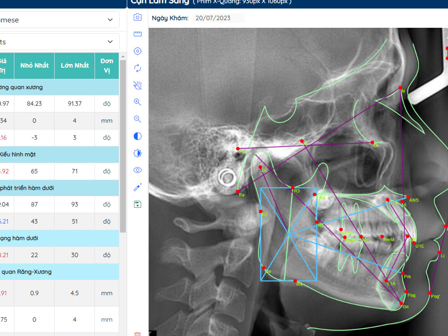Toggle the pan hand-off icon
The height and width of the screenshot is (336, 448).
click(x=138, y=85)
